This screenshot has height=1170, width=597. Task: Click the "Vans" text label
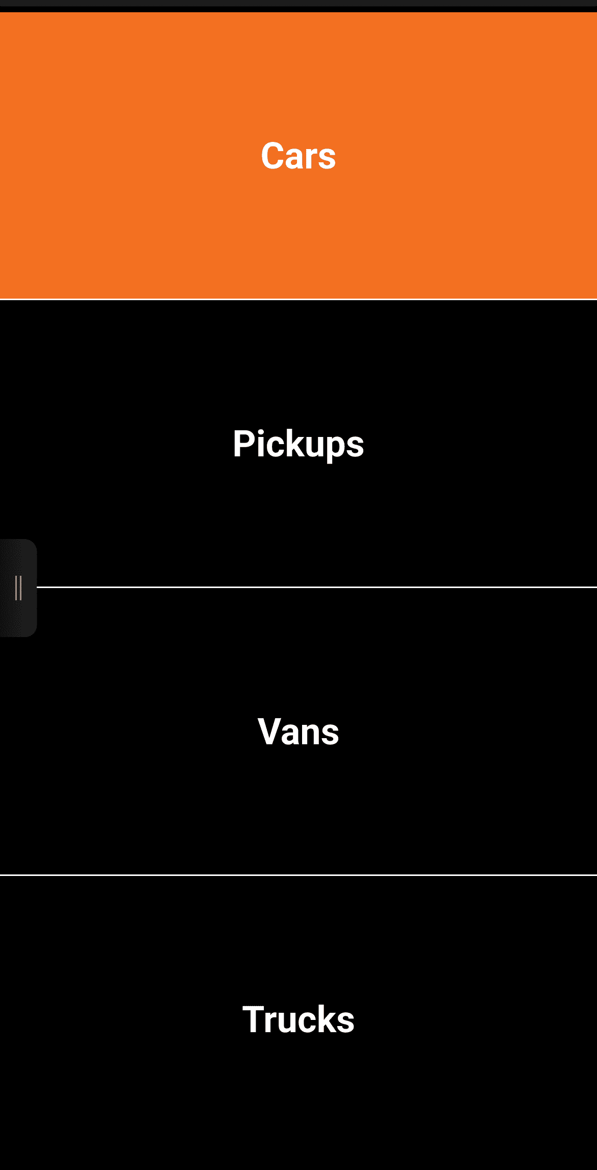(298, 731)
